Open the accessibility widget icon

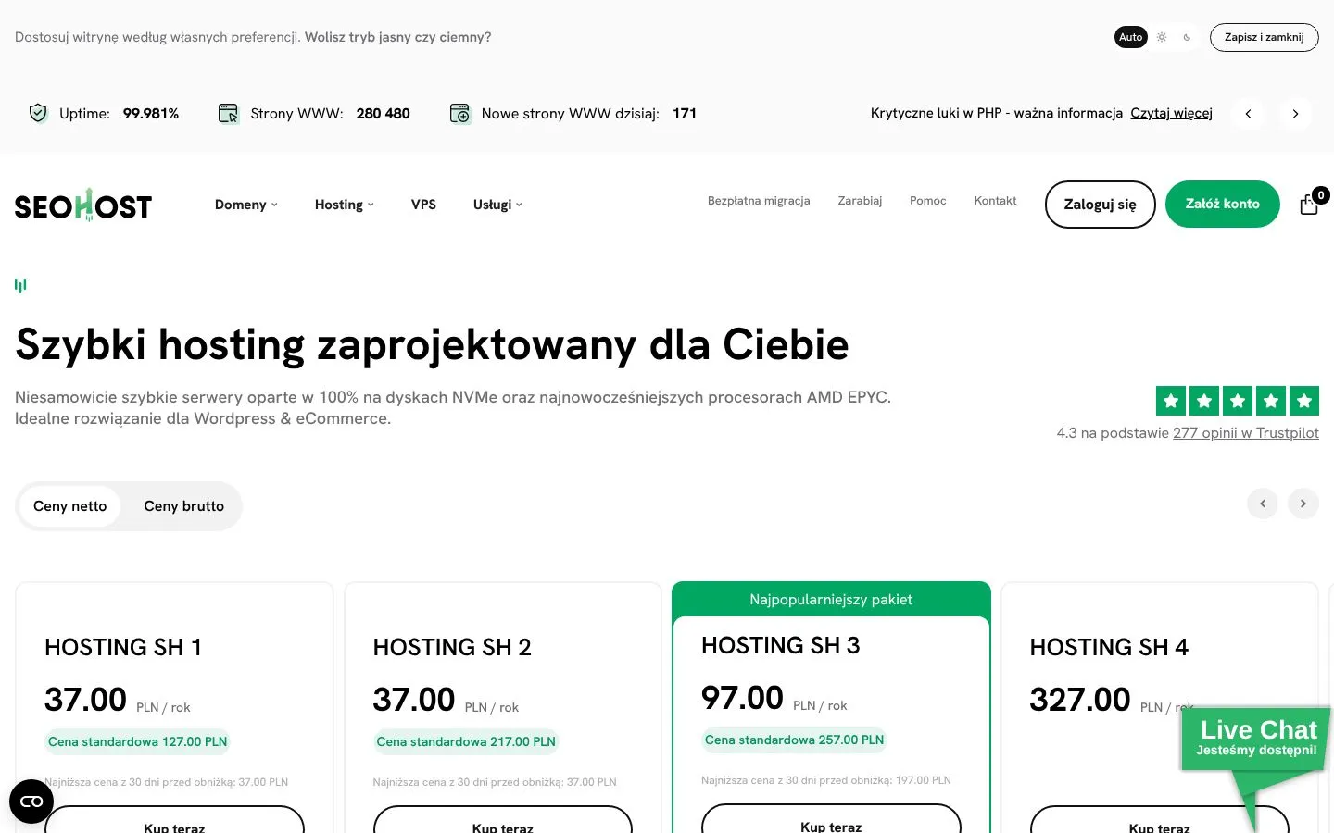pos(31,802)
